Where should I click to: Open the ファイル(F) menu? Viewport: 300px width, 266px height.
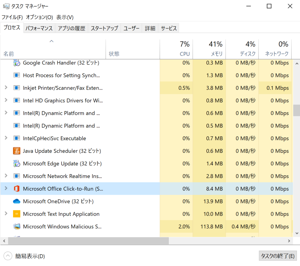coord(12,17)
